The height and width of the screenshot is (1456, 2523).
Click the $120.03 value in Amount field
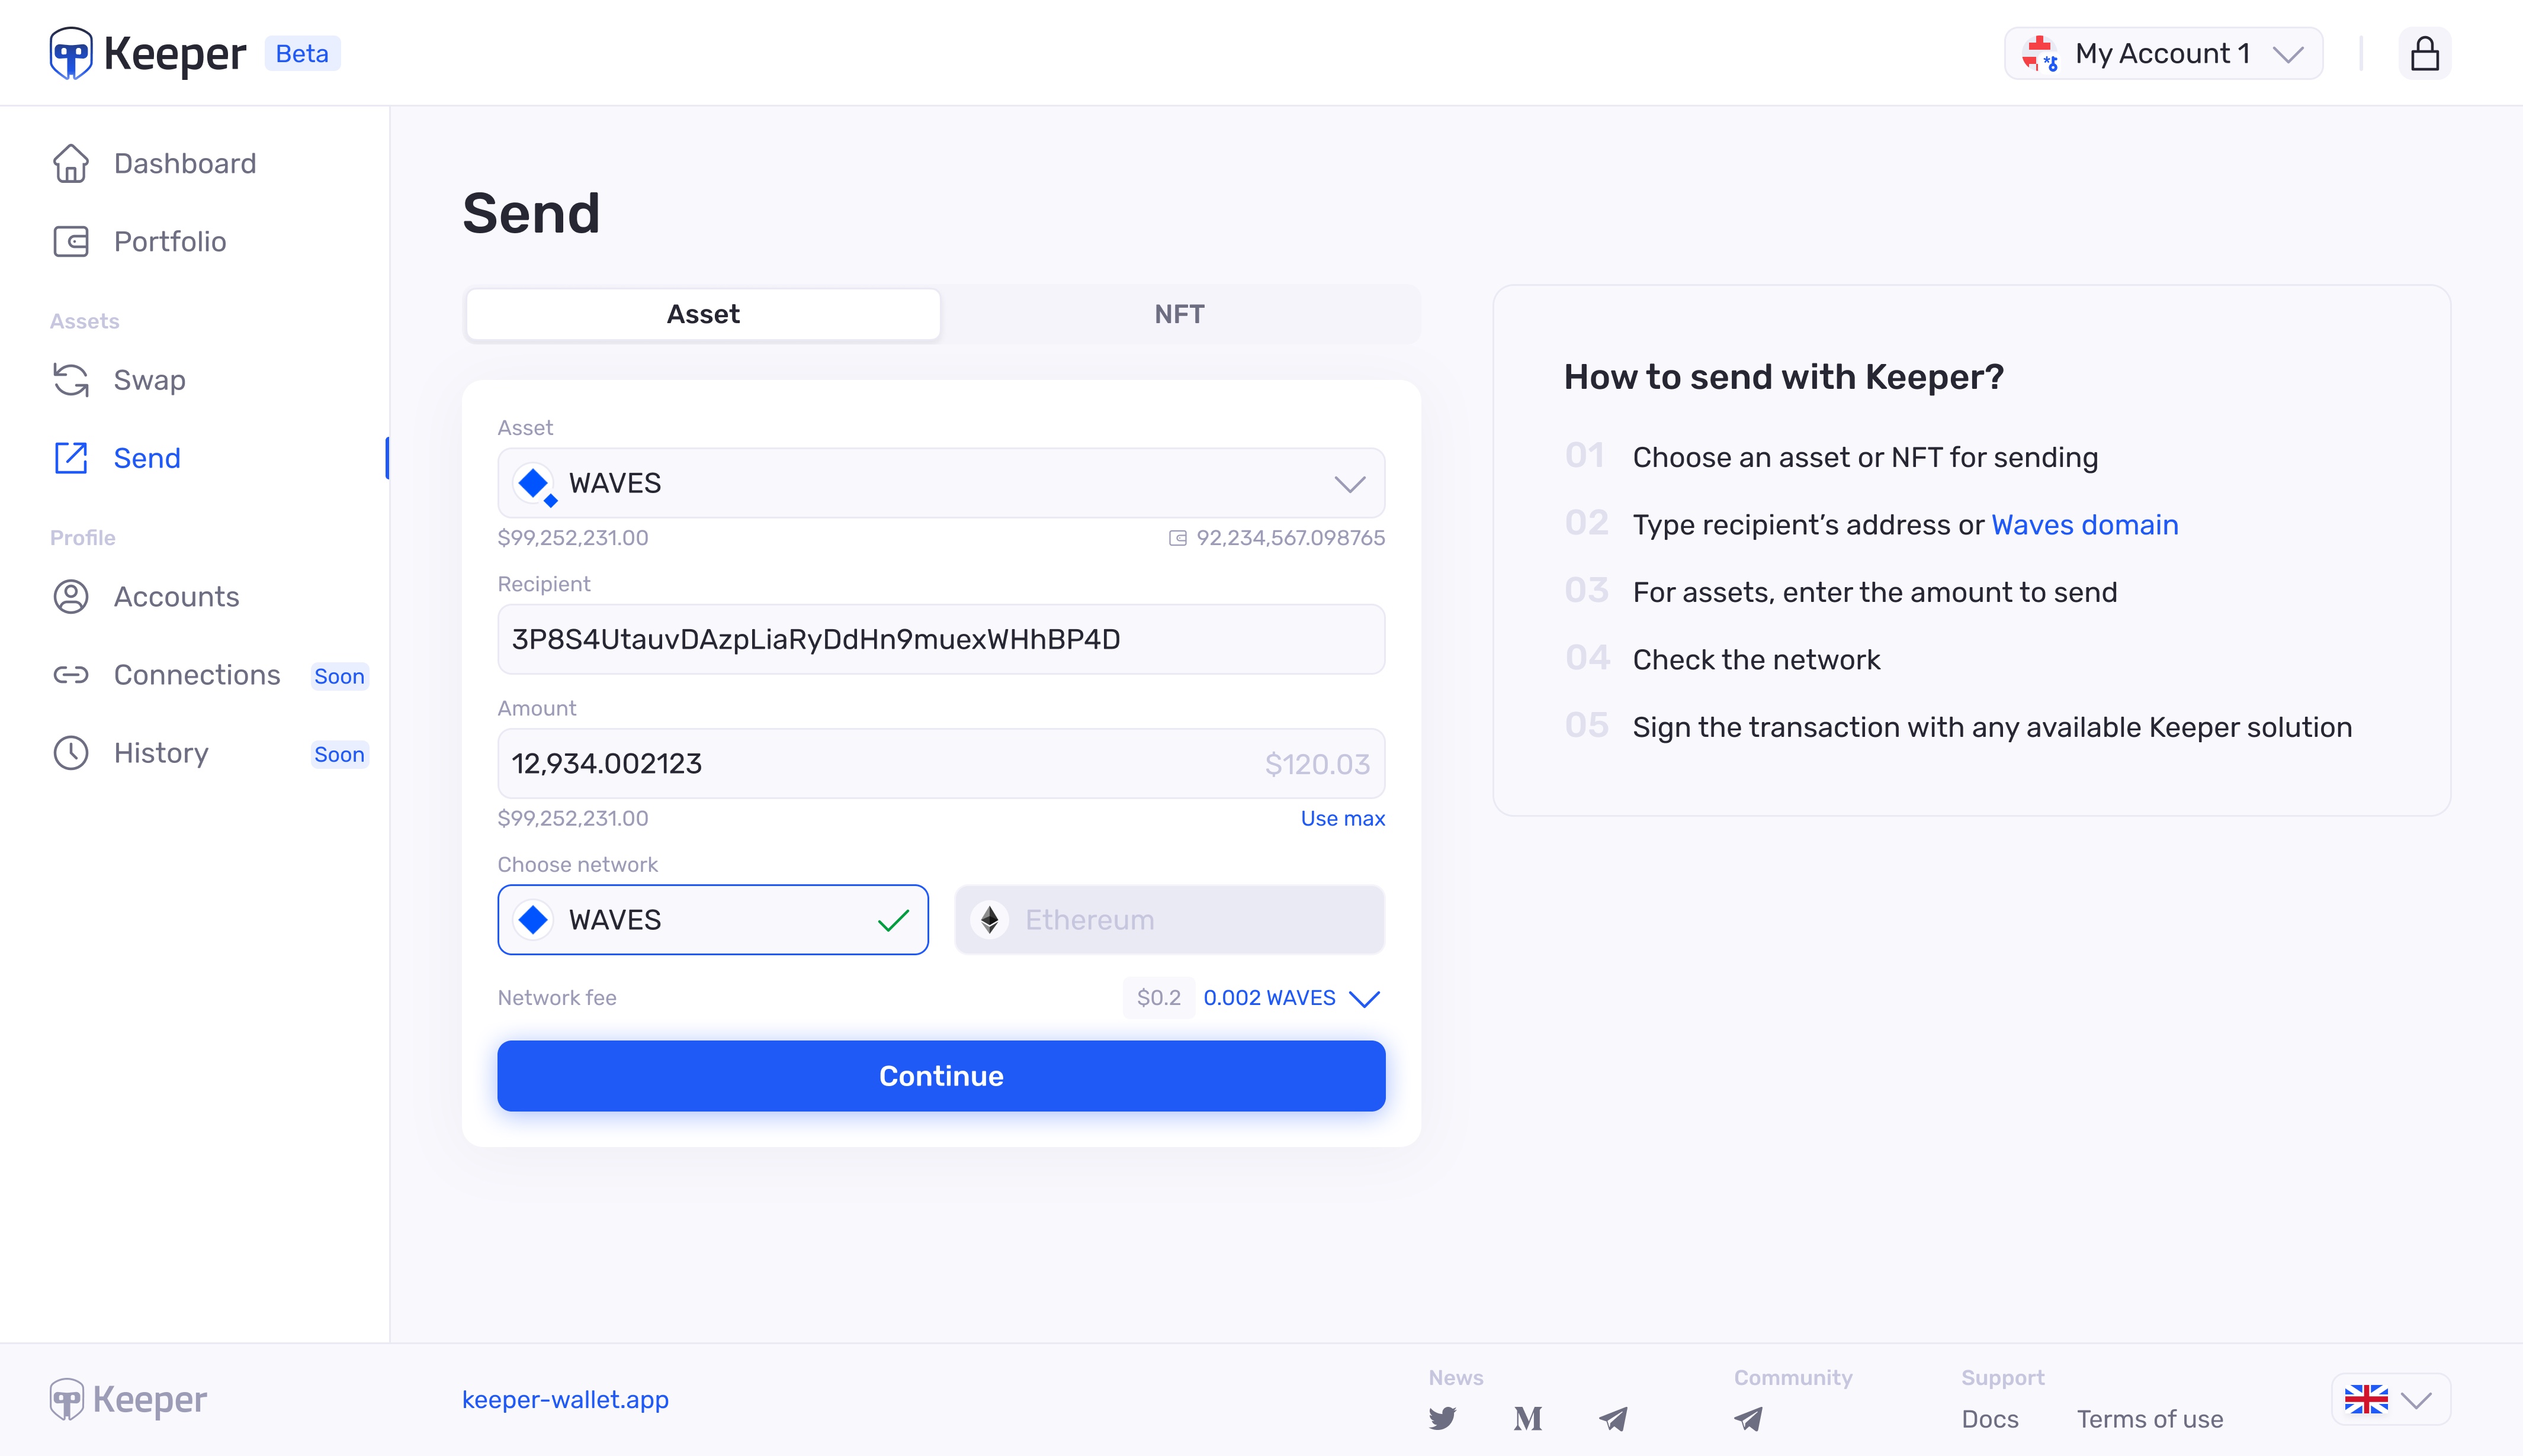click(1318, 764)
